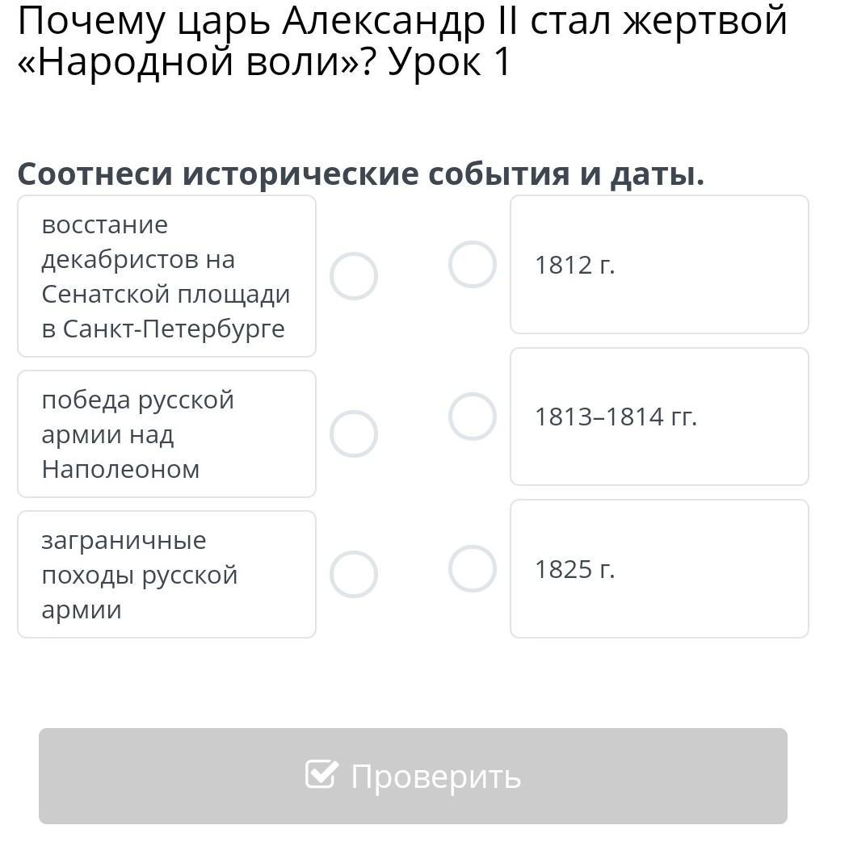Click the word 'Наполеоном' in the second card

(120, 469)
